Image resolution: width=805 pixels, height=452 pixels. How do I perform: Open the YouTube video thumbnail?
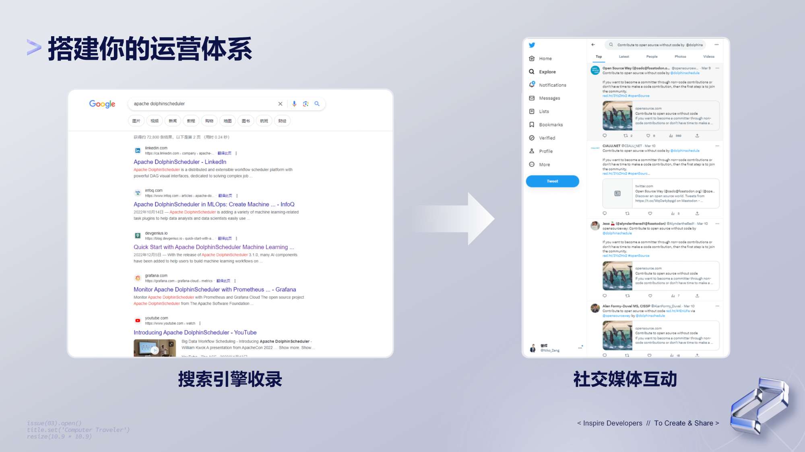155,348
